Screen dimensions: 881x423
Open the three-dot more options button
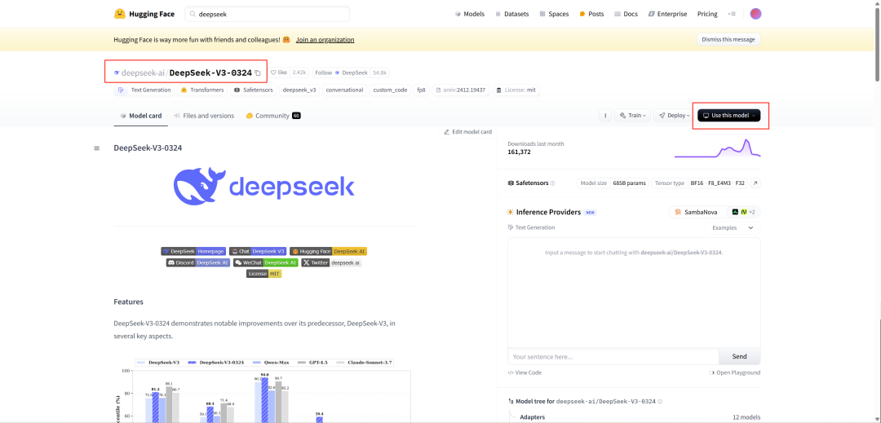605,116
